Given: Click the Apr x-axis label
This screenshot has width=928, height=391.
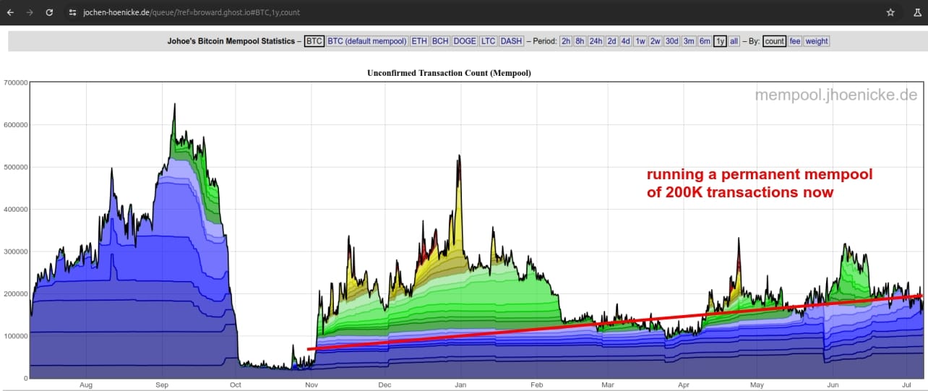Looking at the screenshot, I should (x=683, y=385).
